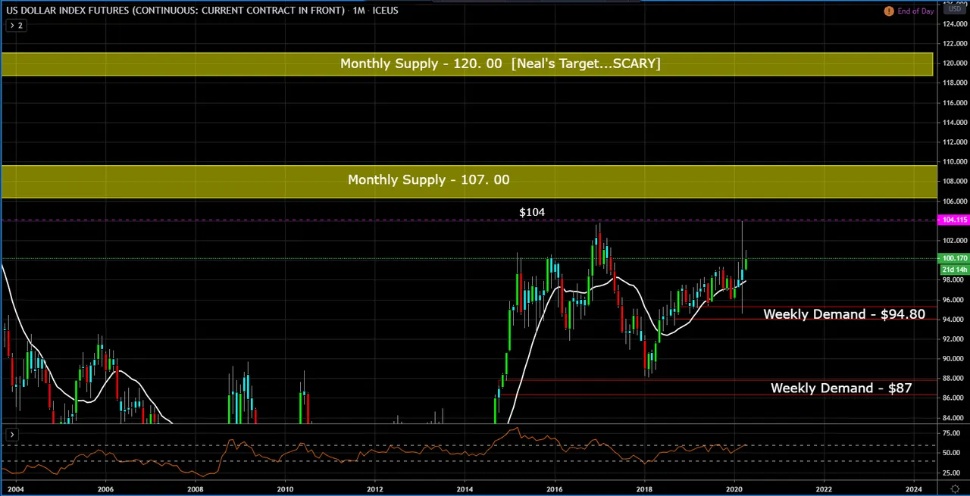
Task: Click the 1M interval in the chart legend
Action: pos(358,11)
